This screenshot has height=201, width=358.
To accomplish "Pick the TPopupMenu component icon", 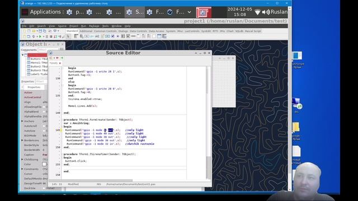I will [x=81, y=36].
